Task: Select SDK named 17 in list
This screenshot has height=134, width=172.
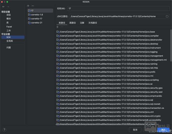Action: pos(40,11)
